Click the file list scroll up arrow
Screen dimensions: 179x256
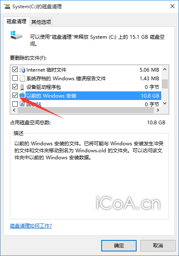165,70
